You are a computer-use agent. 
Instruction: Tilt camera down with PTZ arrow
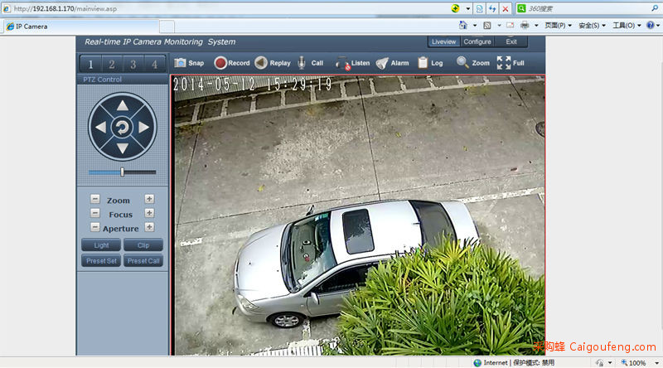pos(123,148)
